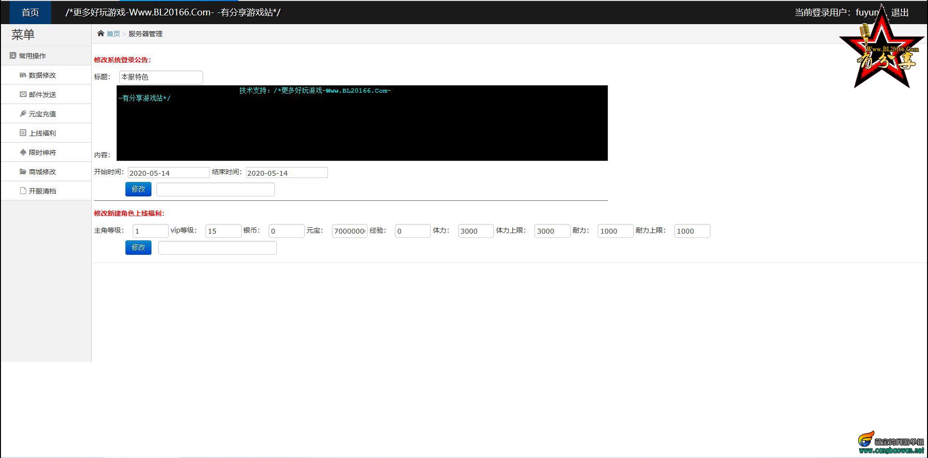The width and height of the screenshot is (928, 458).
Task: Go to the 邮件发送 menu item
Action: pyautogui.click(x=46, y=94)
